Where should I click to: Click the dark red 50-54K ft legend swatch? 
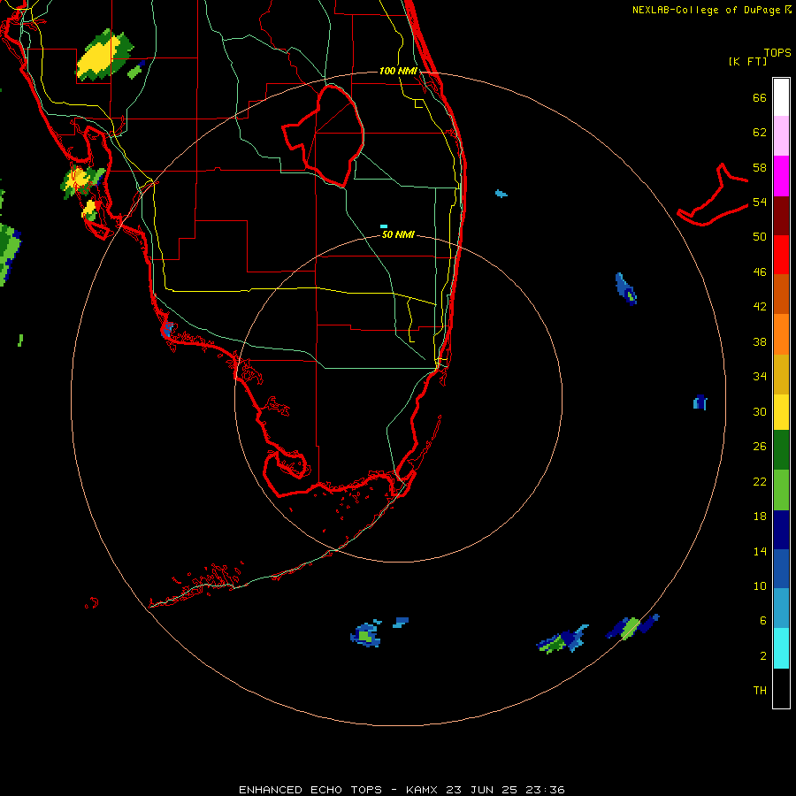click(781, 215)
